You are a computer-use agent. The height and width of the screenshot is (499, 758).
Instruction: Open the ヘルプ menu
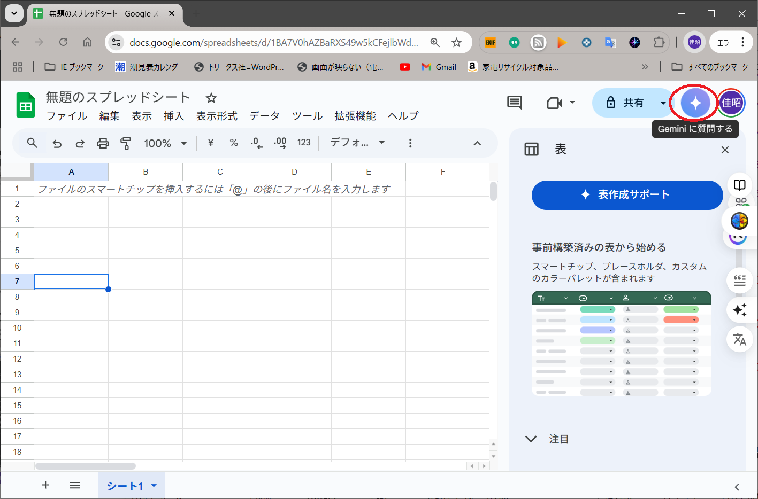403,116
